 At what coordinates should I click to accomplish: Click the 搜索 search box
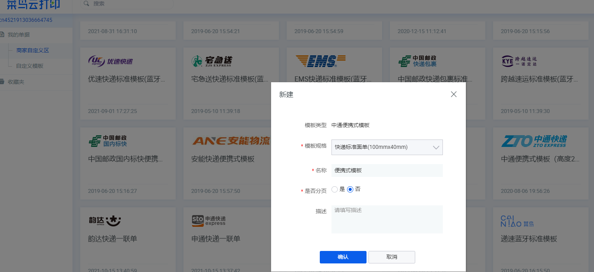pyautogui.click(x=127, y=4)
